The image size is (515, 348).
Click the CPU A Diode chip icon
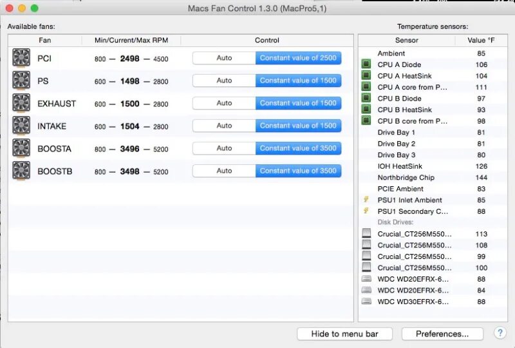tap(366, 64)
